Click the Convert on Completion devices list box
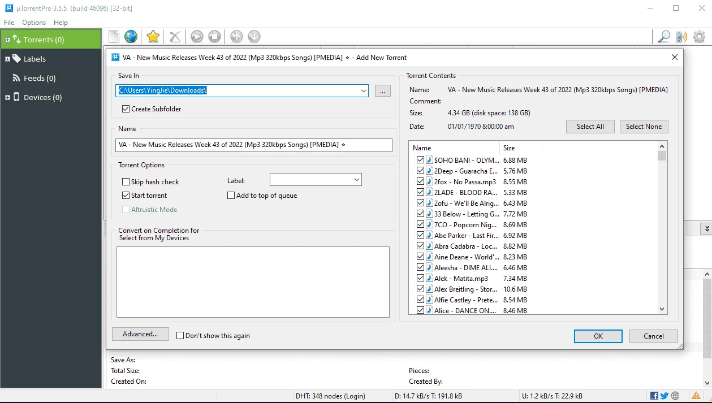Viewport: 712px width, 403px height. 253,282
